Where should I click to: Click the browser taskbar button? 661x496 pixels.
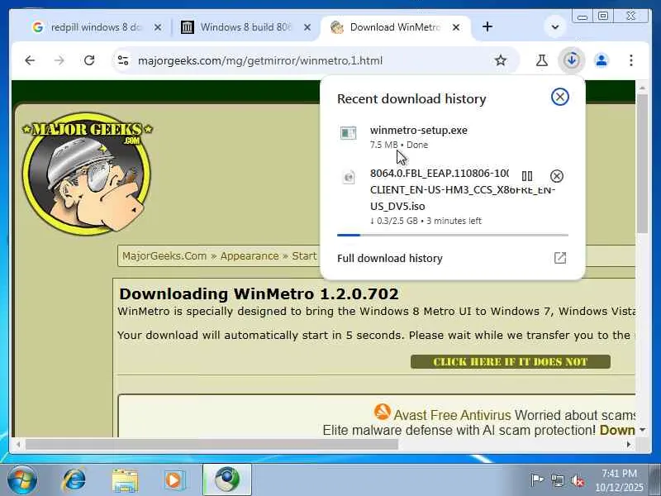227,480
